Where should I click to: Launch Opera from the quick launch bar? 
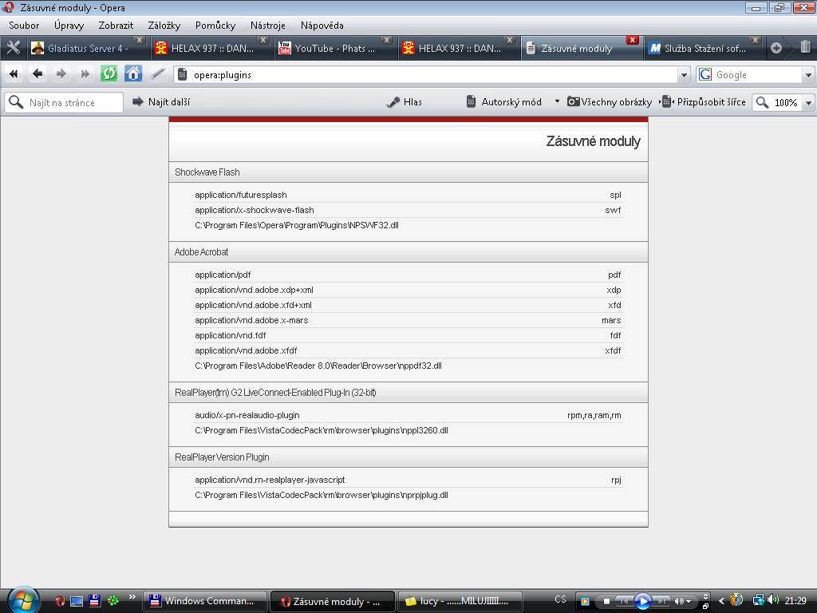pos(59,601)
